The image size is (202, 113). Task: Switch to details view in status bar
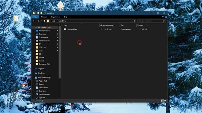pyautogui.click(x=162, y=101)
